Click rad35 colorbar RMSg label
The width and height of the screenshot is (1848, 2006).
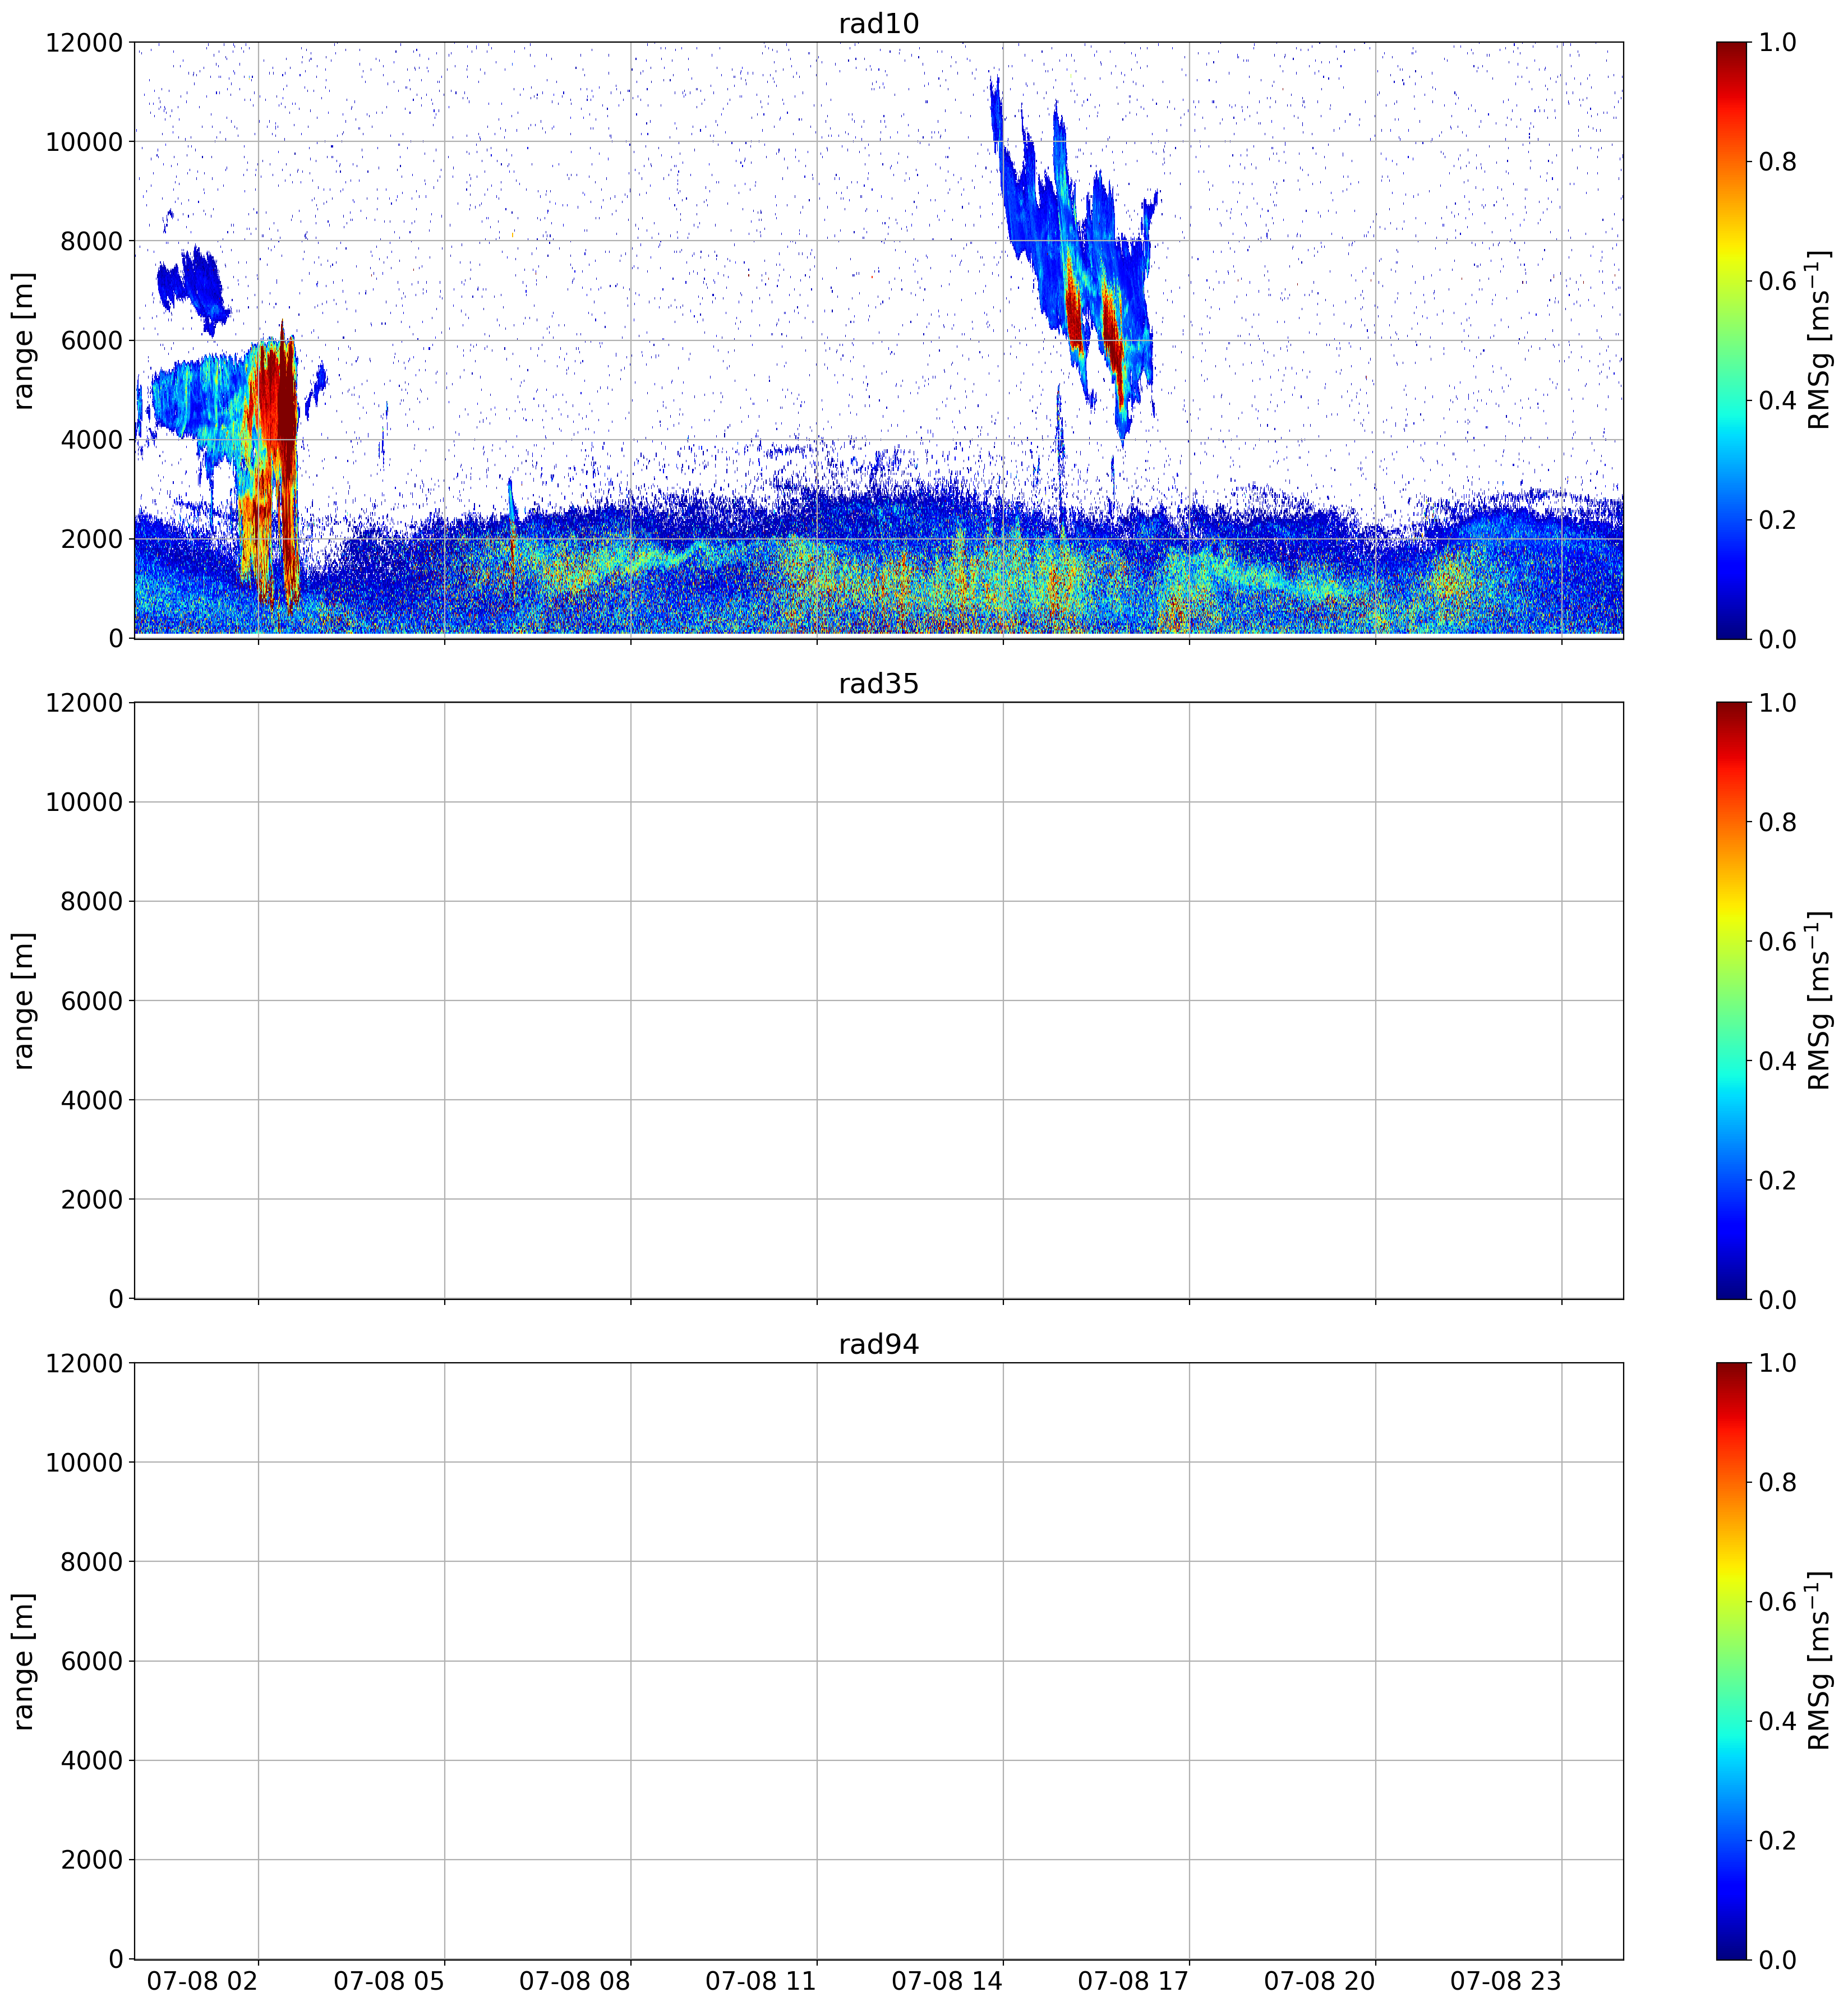pos(1819,1000)
